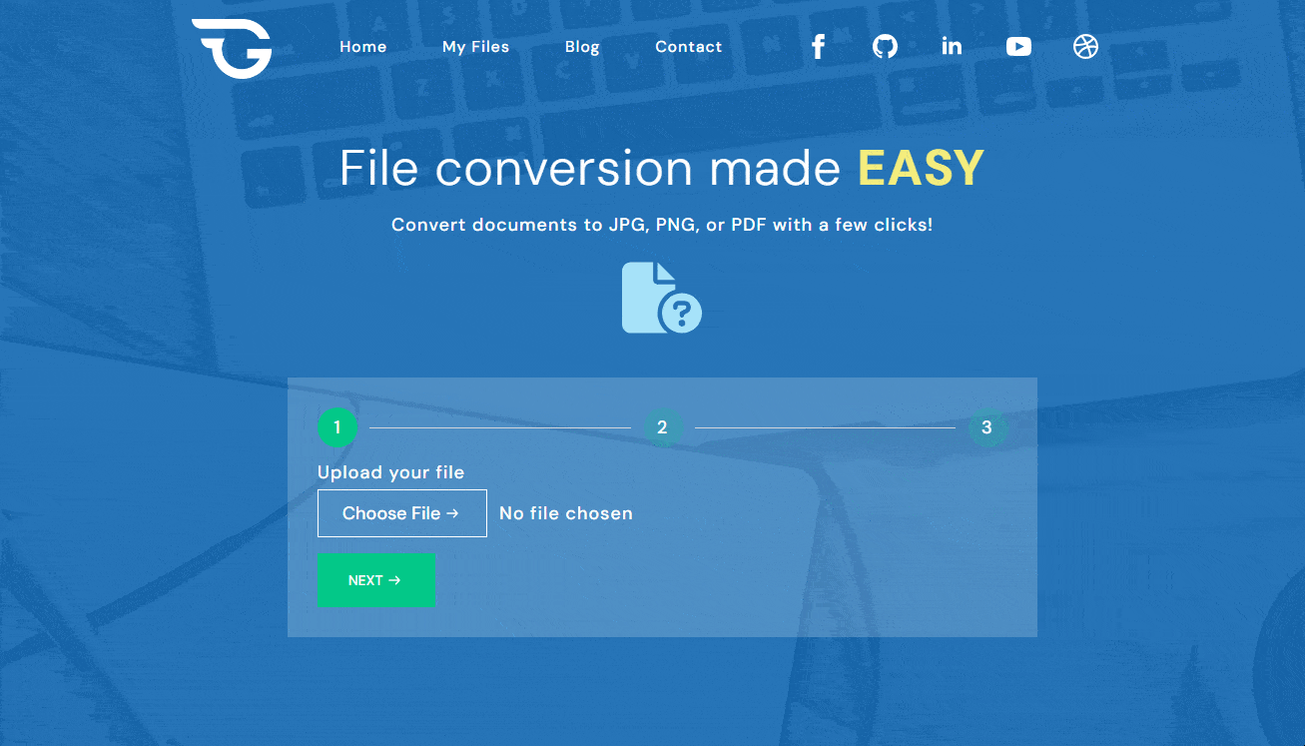This screenshot has height=746, width=1305.
Task: Click the "Upload your file" label
Action: coord(391,472)
